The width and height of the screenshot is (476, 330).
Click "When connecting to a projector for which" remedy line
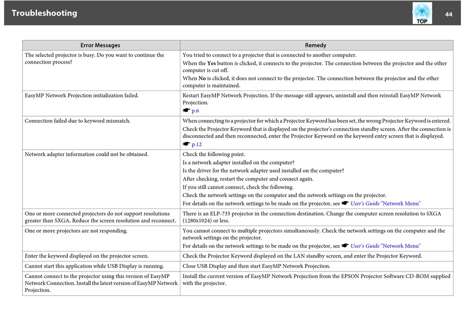point(317,121)
